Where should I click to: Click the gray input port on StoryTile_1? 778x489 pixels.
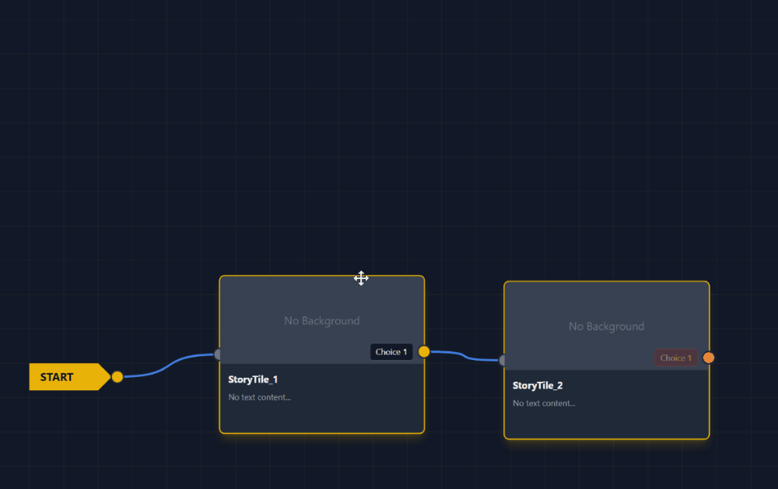pyautogui.click(x=218, y=355)
